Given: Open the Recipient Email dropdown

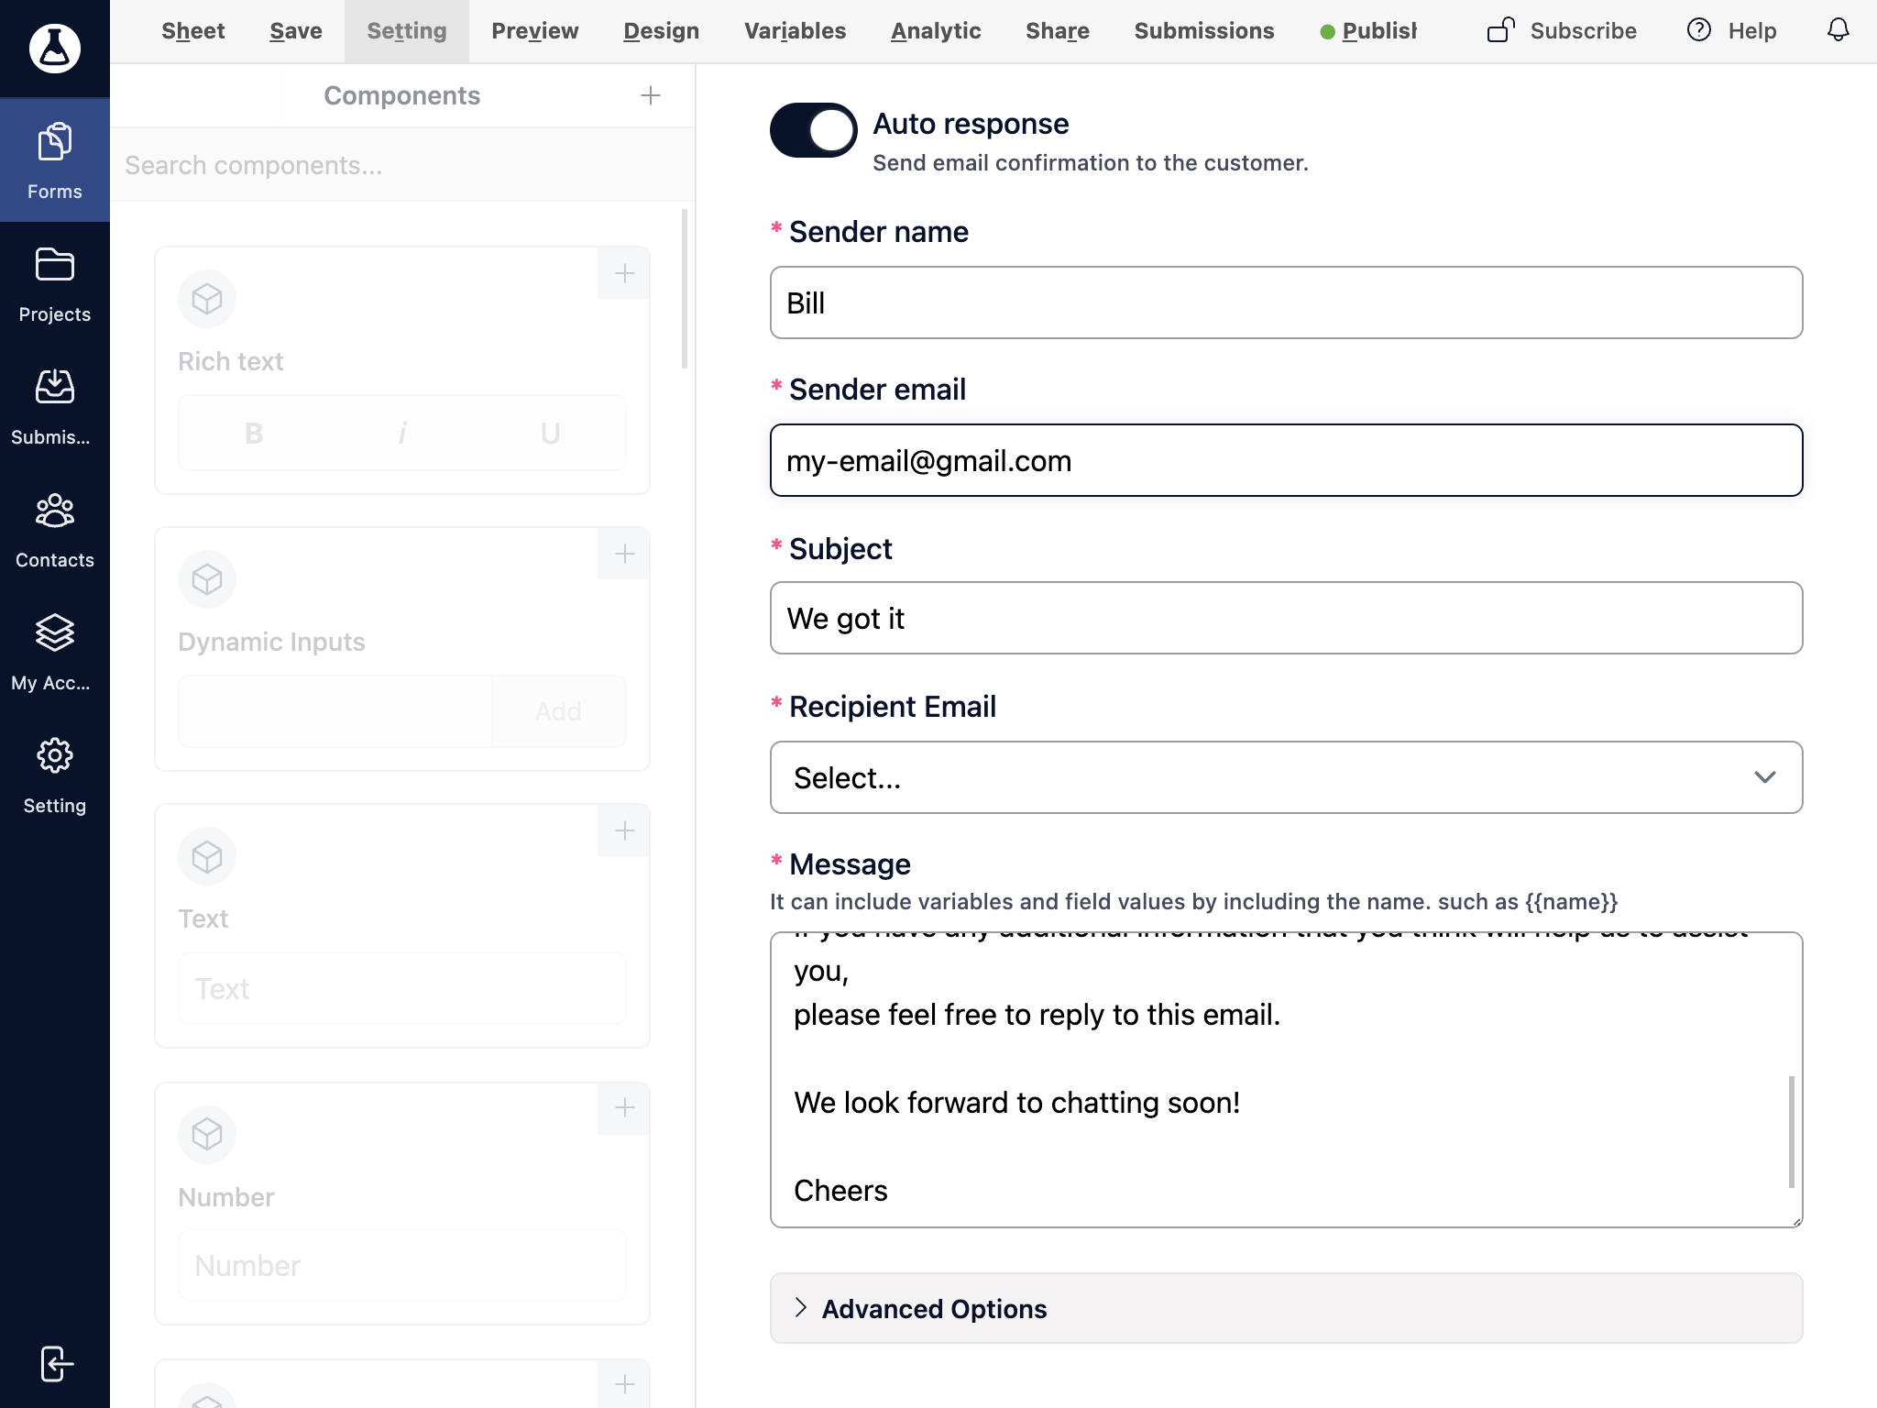Looking at the screenshot, I should coord(1286,777).
